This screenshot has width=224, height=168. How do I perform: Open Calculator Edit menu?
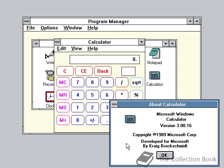pyautogui.click(x=62, y=49)
